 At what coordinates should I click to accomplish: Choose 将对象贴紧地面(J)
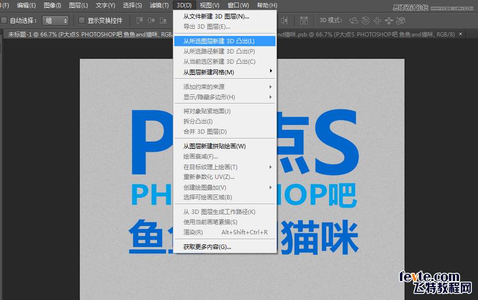225,111
